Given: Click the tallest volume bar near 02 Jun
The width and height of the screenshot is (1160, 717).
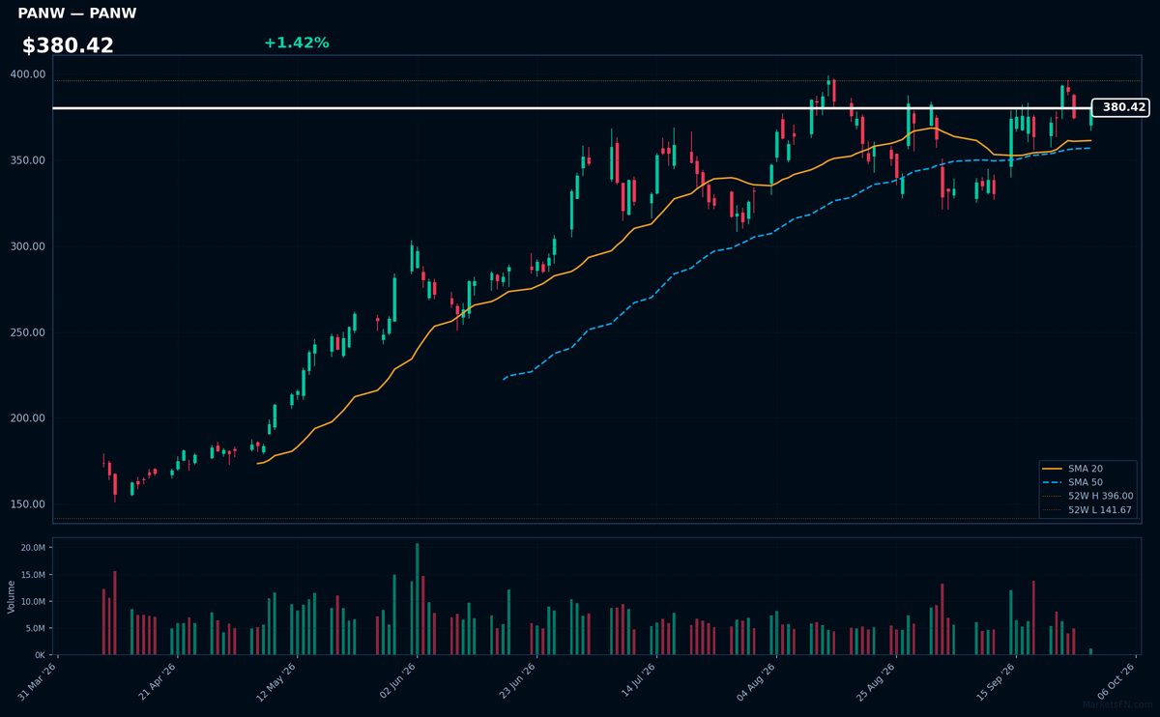Looking at the screenshot, I should click(x=417, y=599).
